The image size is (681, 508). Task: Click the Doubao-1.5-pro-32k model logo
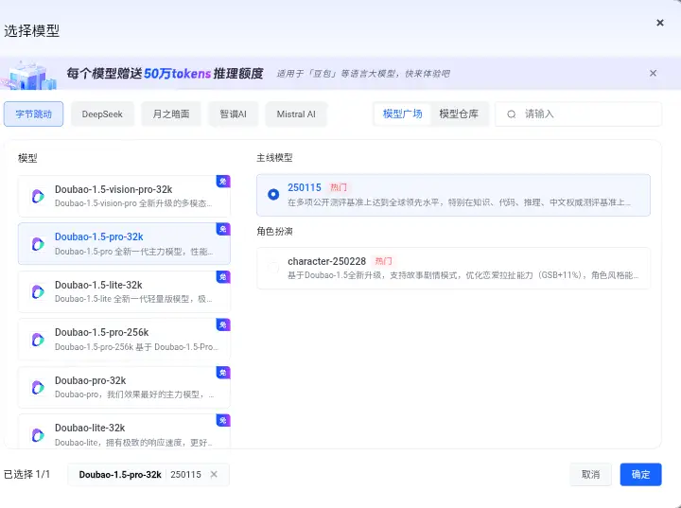coord(38,244)
